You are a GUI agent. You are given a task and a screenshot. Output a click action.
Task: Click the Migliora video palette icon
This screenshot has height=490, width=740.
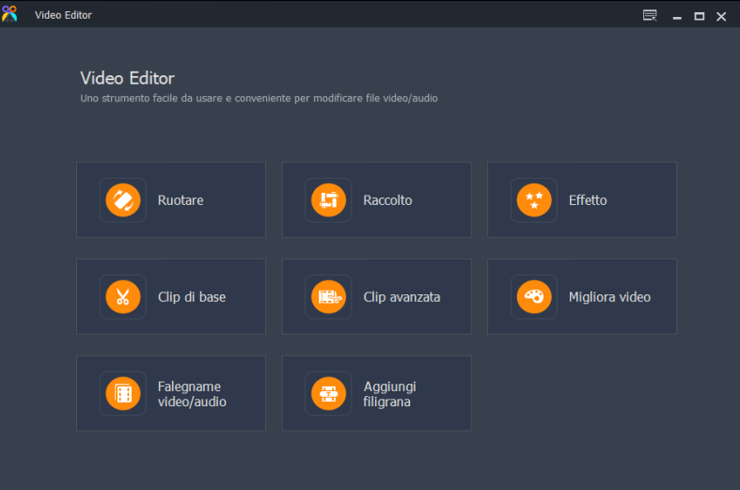click(534, 297)
